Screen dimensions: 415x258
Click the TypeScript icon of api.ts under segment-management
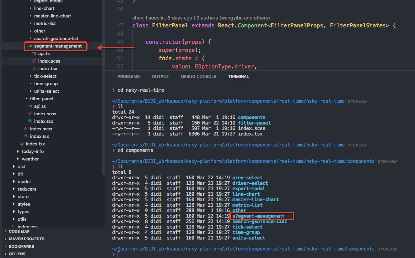[x=34, y=54]
